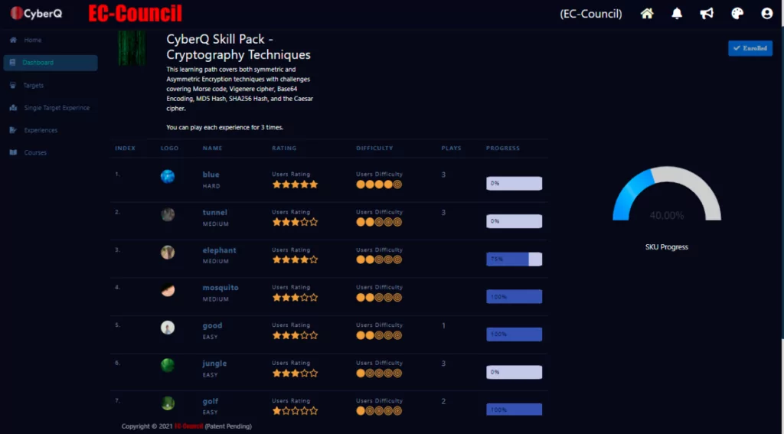
Task: Click the Skill Pack matrix thumbnail image
Action: (x=132, y=48)
